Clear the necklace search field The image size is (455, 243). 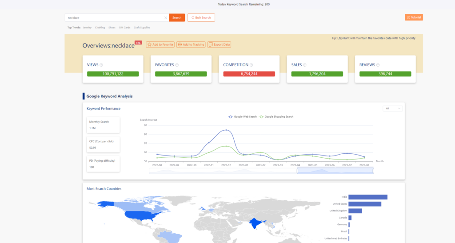click(166, 18)
